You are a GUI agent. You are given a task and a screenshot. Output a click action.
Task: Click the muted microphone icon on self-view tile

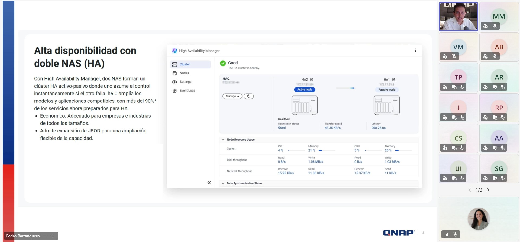[455, 234]
